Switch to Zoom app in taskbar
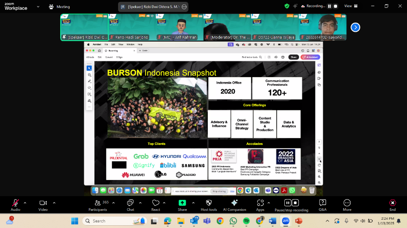This screenshot has width=407, height=228. click(x=286, y=221)
